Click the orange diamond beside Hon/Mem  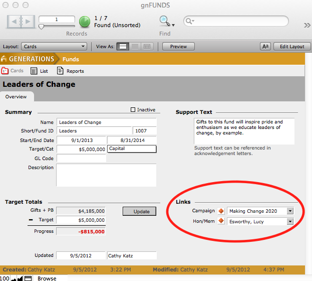(x=221, y=221)
